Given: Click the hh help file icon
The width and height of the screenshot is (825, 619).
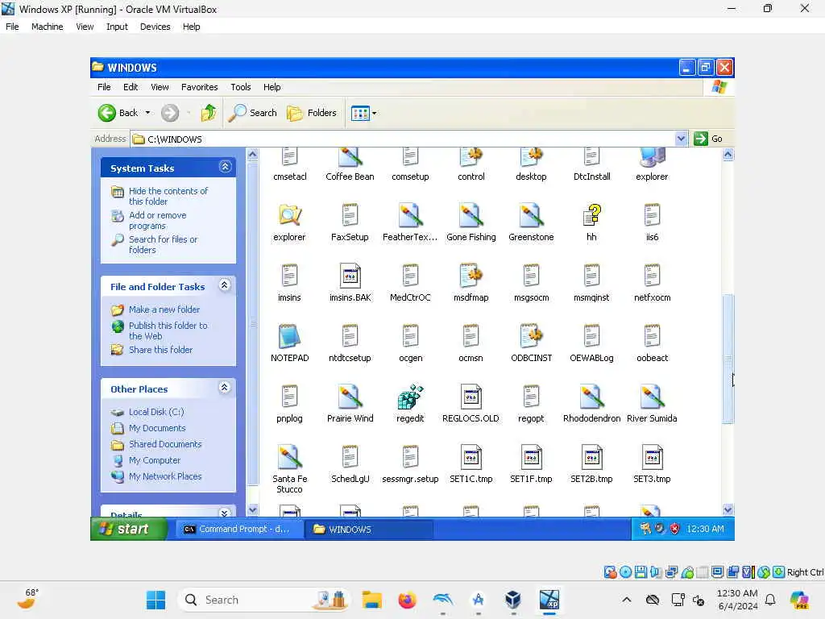Looking at the screenshot, I should pos(591,214).
